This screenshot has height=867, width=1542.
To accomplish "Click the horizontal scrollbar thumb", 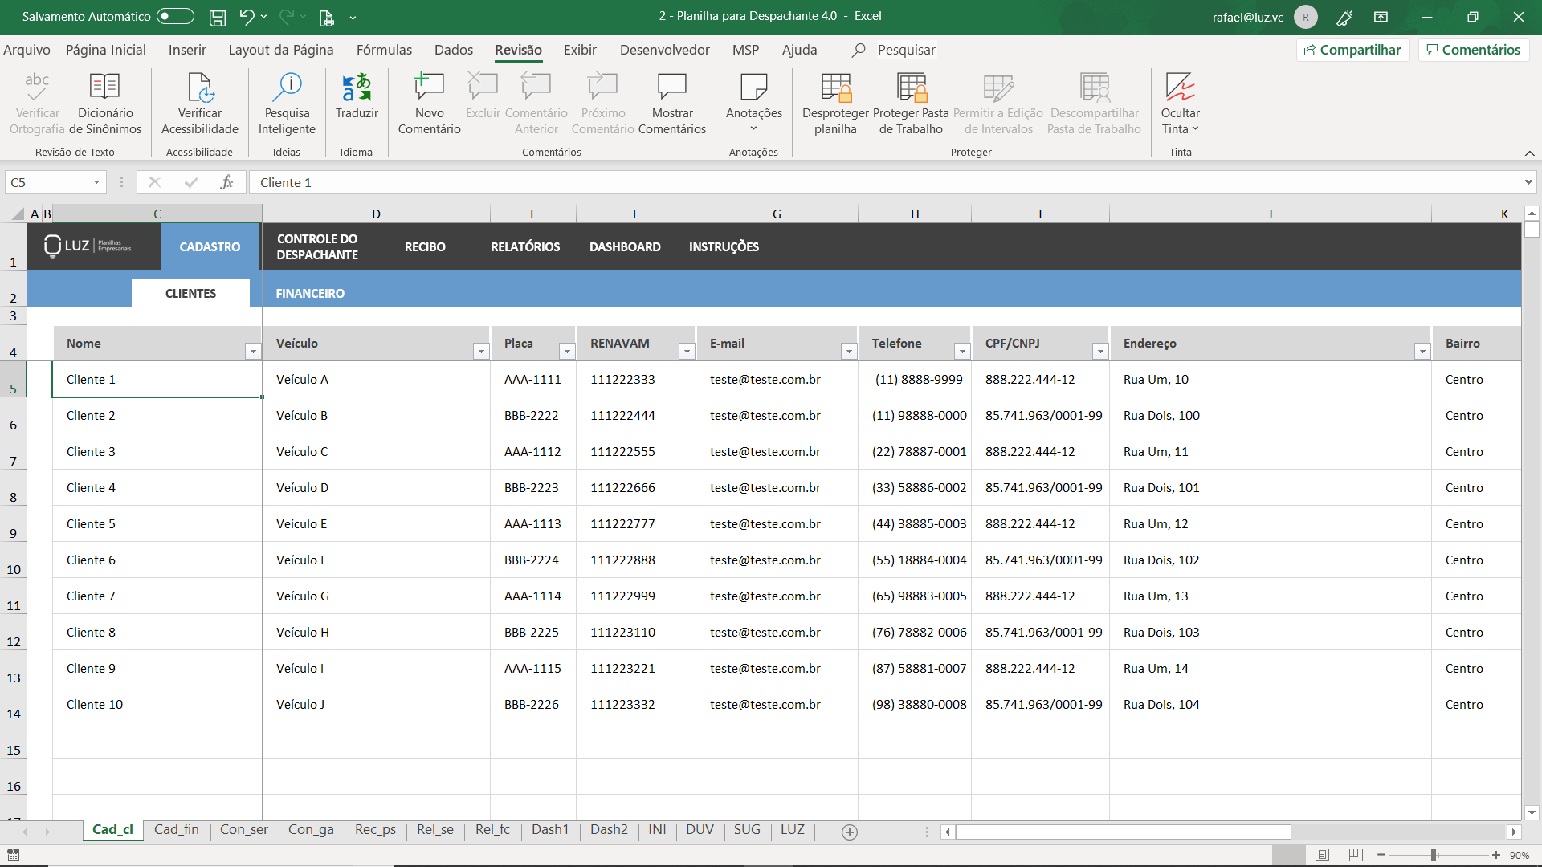I will [x=1123, y=832].
